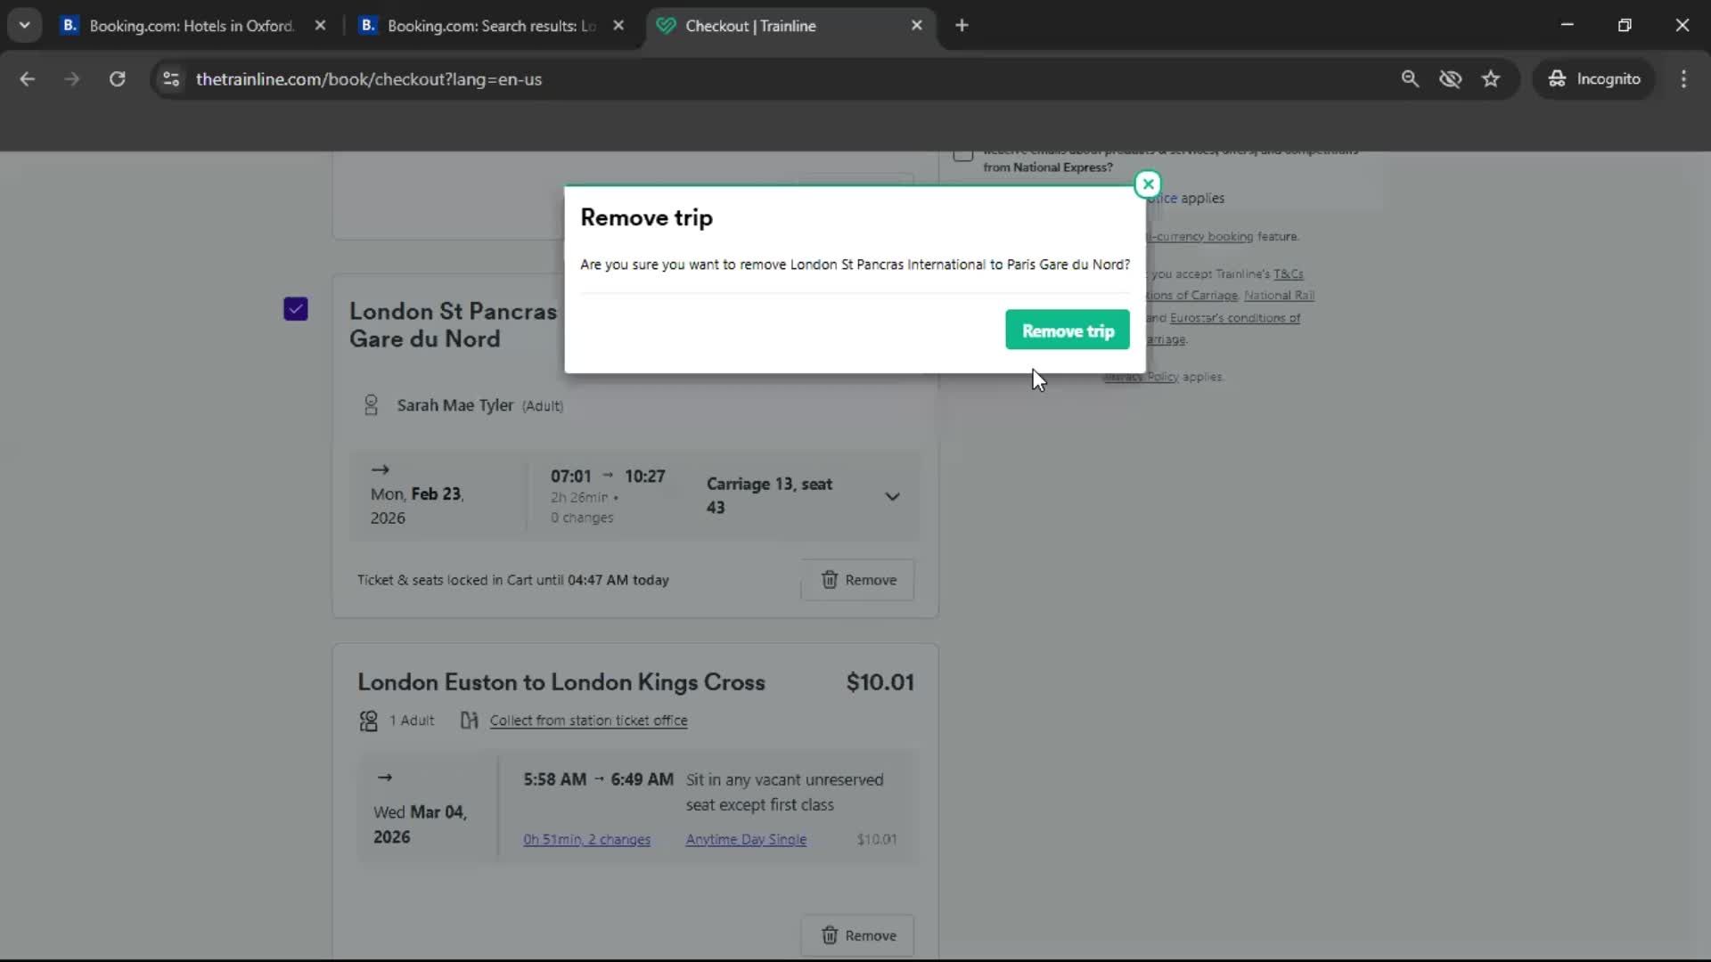The height and width of the screenshot is (962, 1711).
Task: Close the Remove trip dialog
Action: 1148,184
